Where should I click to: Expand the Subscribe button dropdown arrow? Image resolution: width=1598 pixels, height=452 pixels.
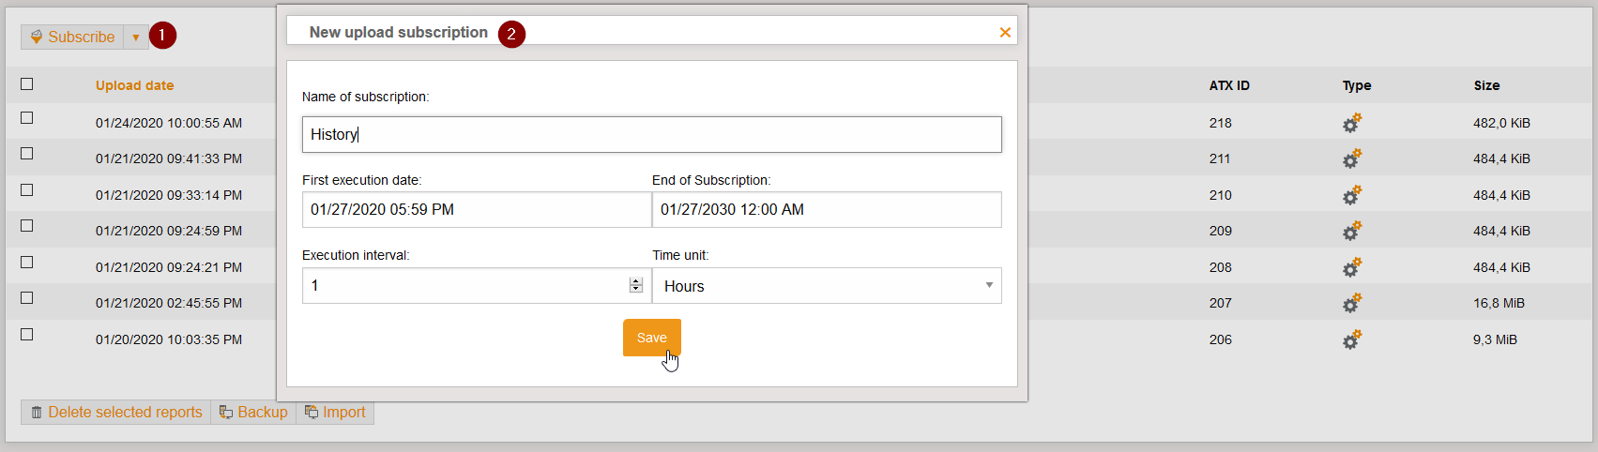(136, 38)
